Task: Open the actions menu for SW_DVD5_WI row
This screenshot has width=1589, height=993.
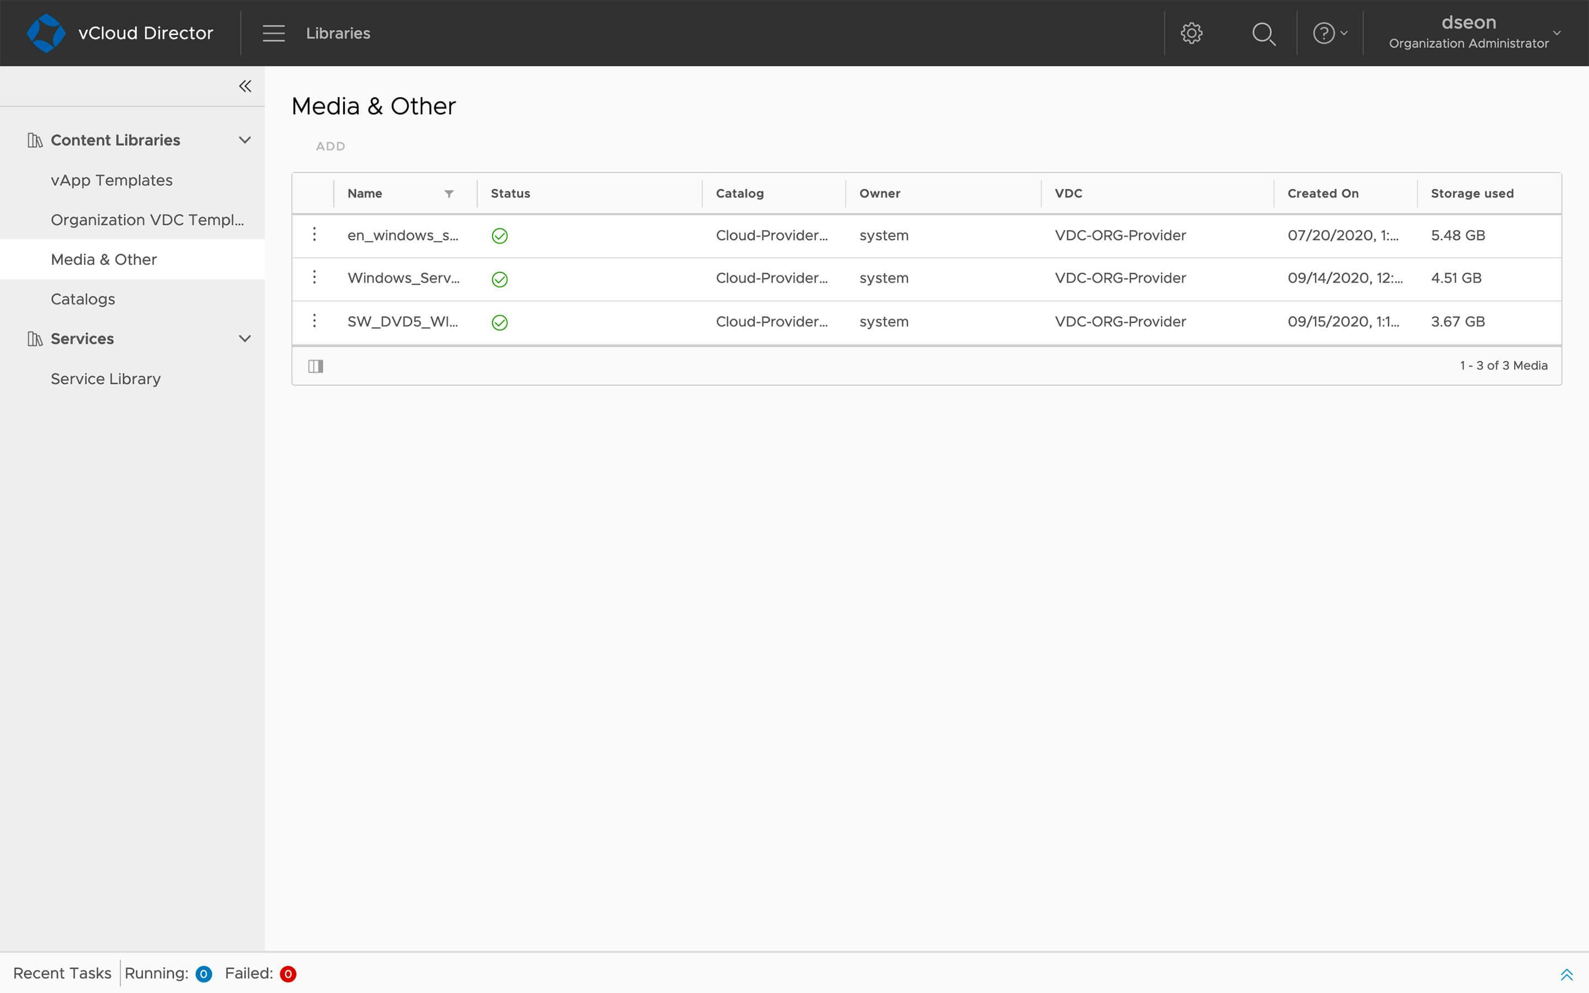Action: tap(314, 321)
